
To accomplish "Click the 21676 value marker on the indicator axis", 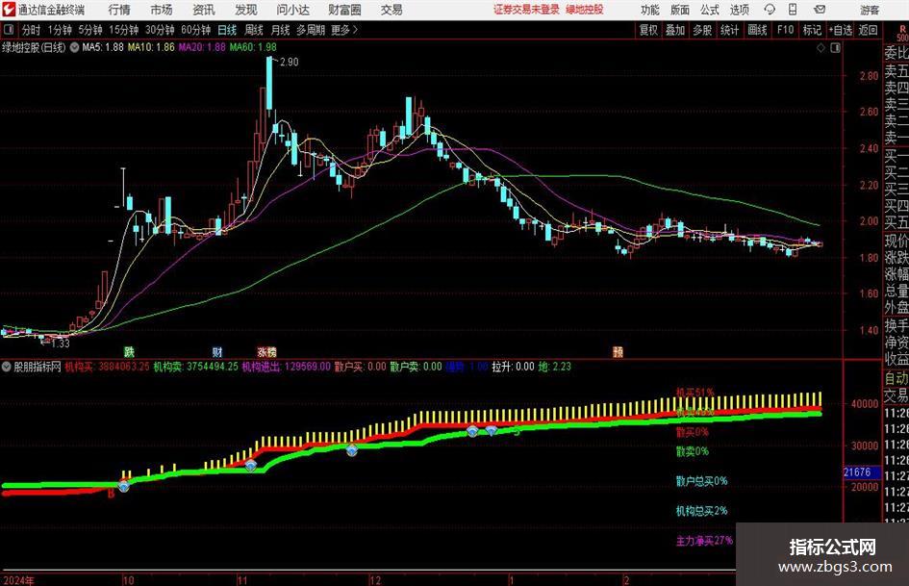I will tap(858, 472).
